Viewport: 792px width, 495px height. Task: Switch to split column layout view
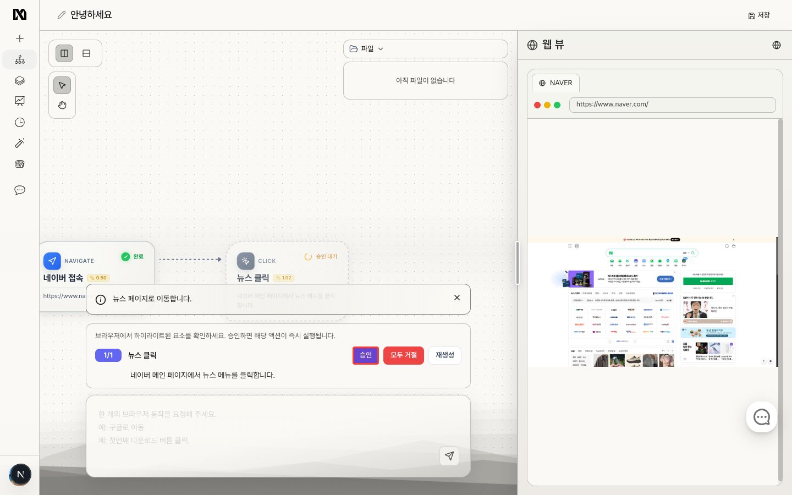64,53
